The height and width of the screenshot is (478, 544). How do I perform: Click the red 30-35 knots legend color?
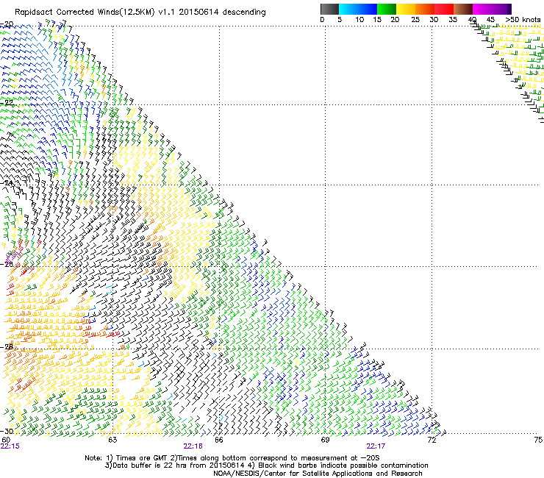pos(444,9)
